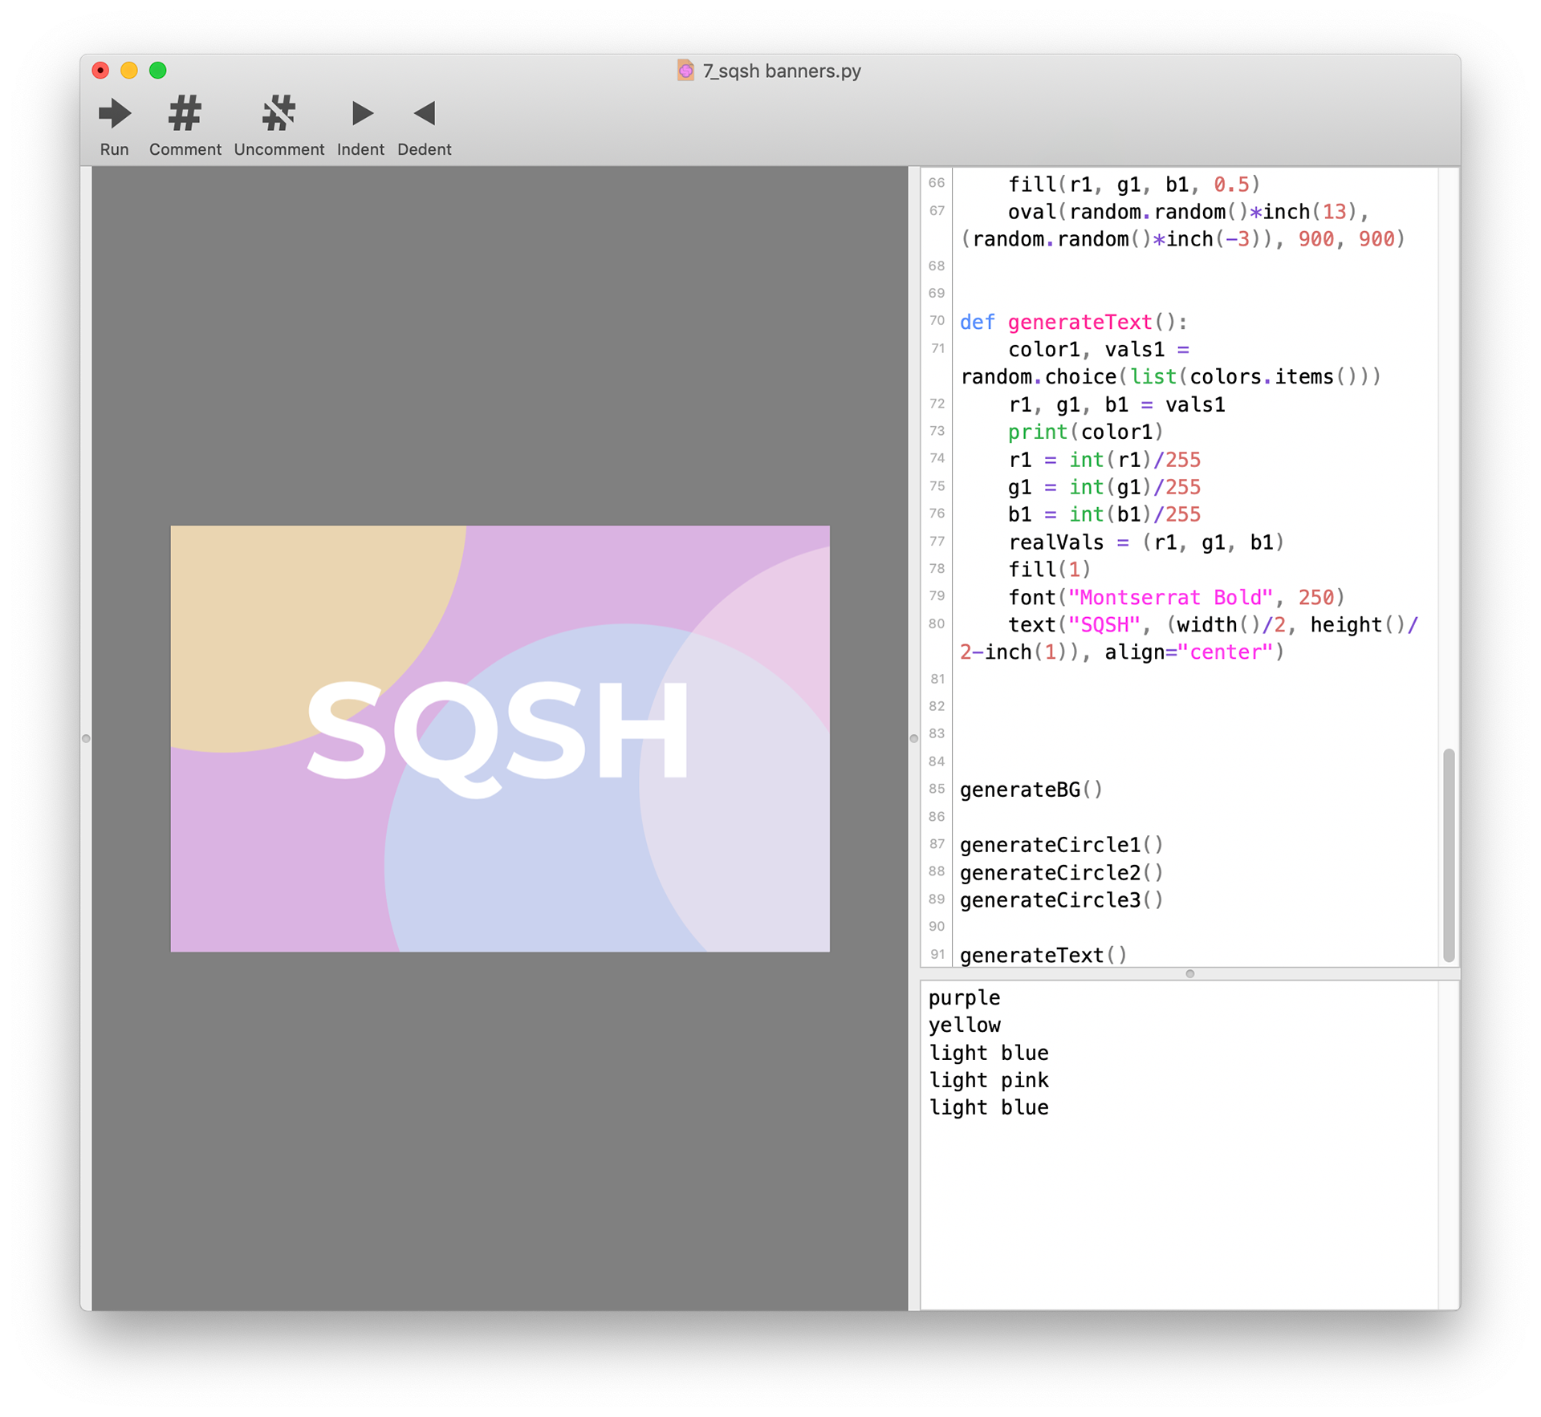Click line number 85 in the gutter
1541x1417 pixels.
(936, 789)
